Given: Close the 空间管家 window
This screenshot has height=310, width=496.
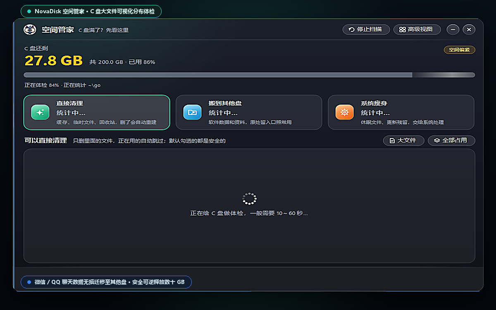Looking at the screenshot, I should point(469,29).
